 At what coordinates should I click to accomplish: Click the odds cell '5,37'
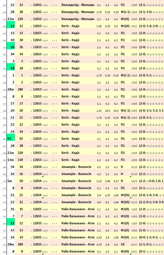(x=116, y=181)
